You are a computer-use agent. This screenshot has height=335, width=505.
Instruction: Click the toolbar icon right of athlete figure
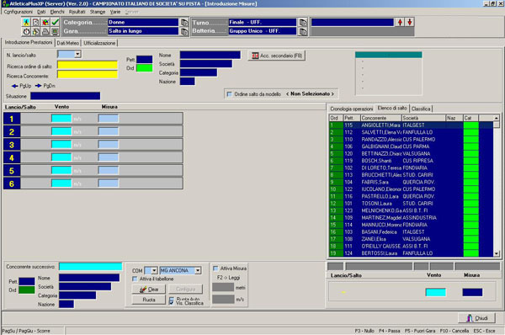coord(35,22)
